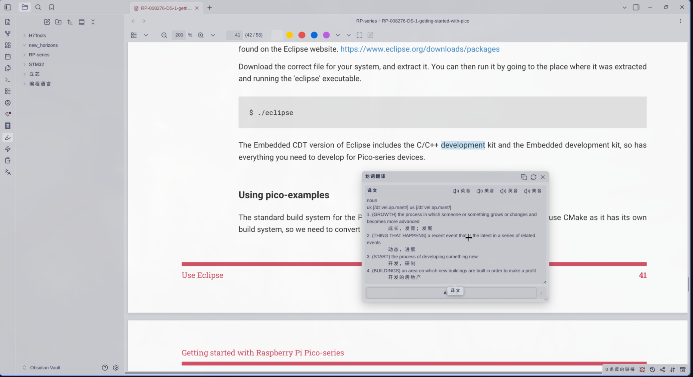Click the highlighter pen ribbon icon
Screen dimensions: 693x377
pos(8,137)
